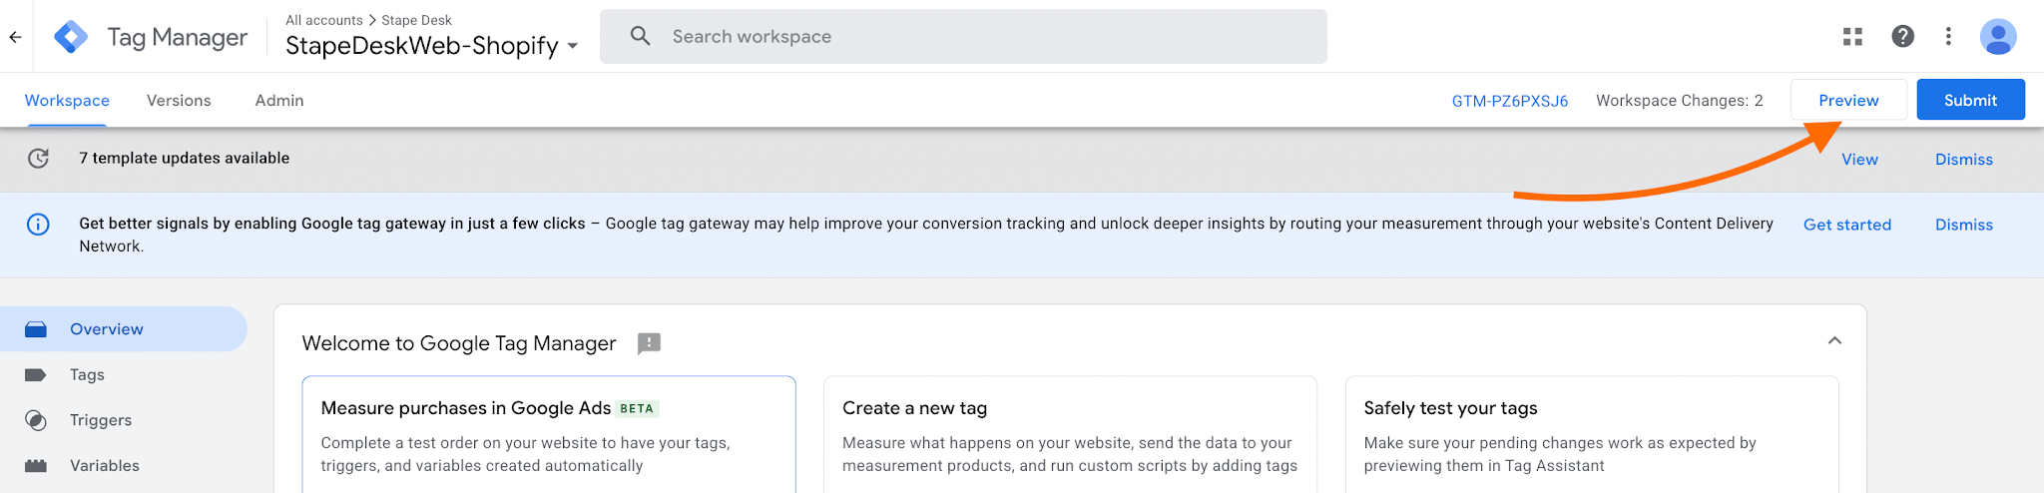
Task: Click the BETA badge label
Action: tap(637, 409)
